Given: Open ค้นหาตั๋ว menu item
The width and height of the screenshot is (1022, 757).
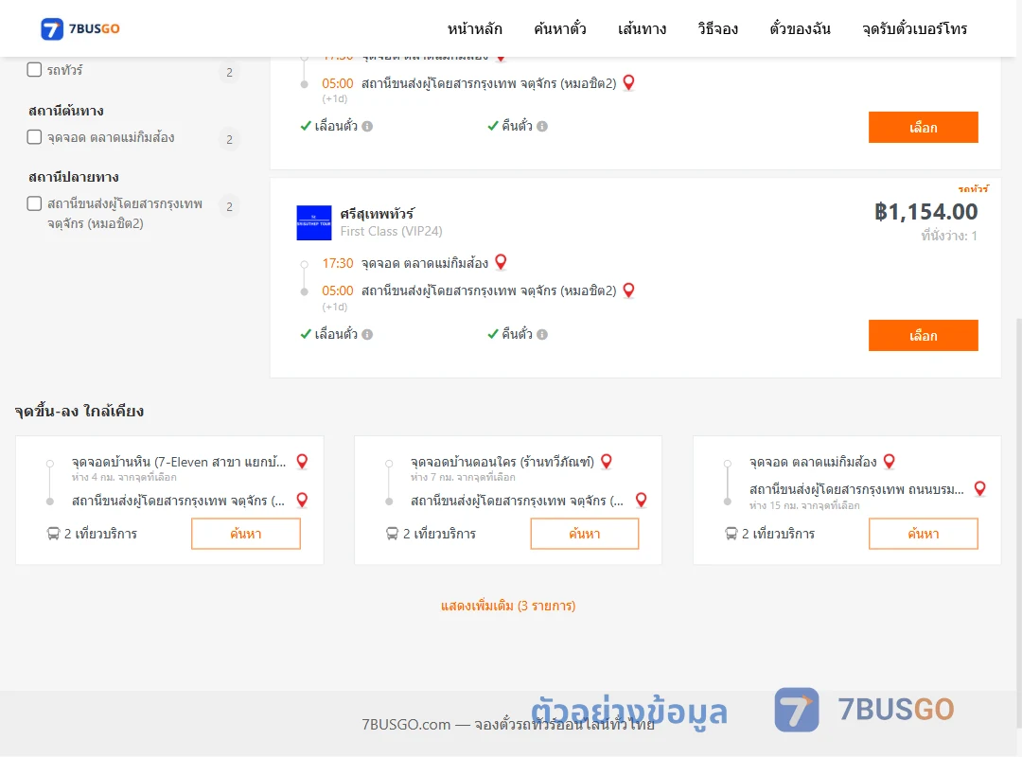Looking at the screenshot, I should pos(560,28).
